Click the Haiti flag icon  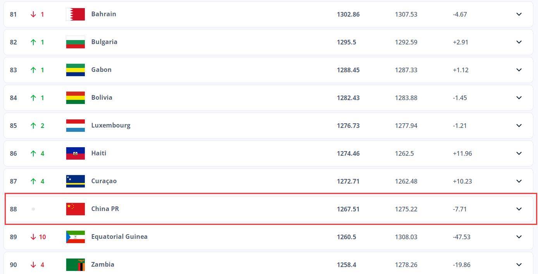(76, 153)
